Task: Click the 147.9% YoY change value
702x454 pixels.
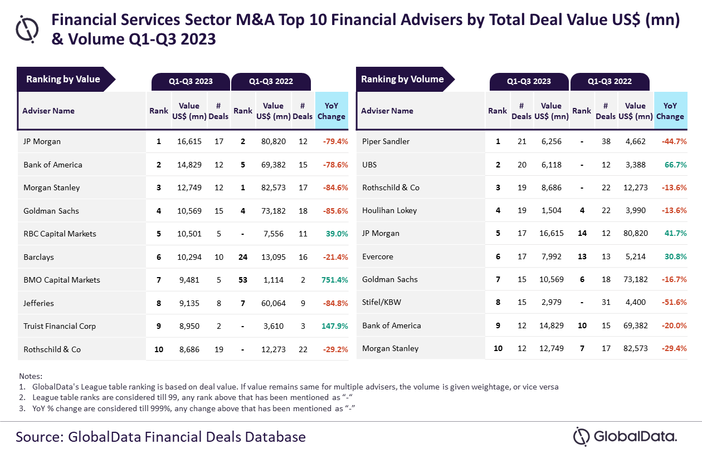Action: [334, 326]
